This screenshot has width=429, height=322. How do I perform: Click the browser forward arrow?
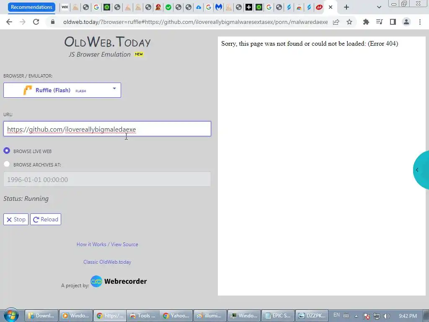[23, 22]
